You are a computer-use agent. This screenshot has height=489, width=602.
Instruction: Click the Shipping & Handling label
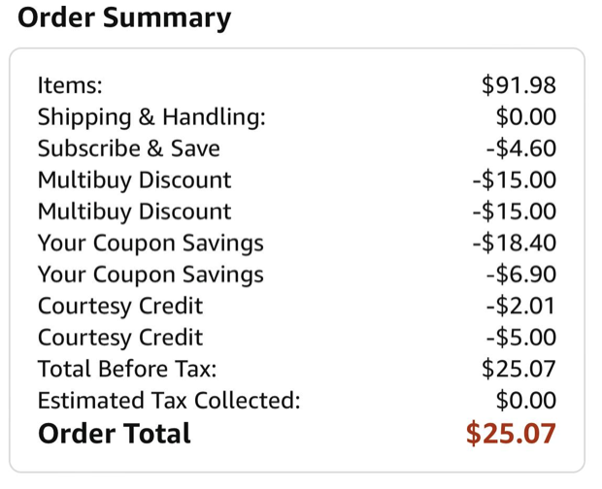point(150,117)
